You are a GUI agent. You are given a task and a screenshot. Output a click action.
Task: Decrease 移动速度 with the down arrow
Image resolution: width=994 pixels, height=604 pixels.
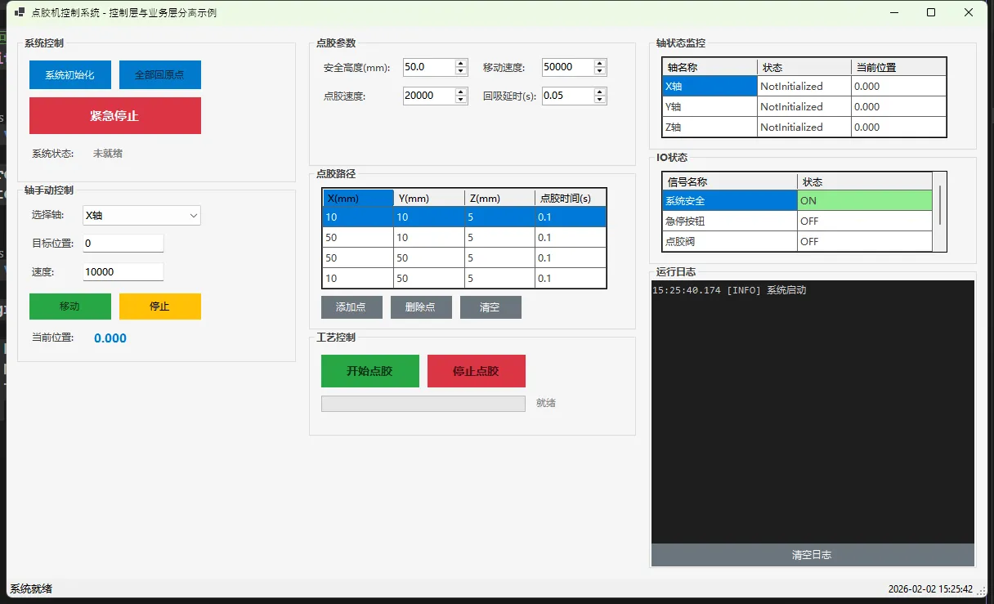600,72
